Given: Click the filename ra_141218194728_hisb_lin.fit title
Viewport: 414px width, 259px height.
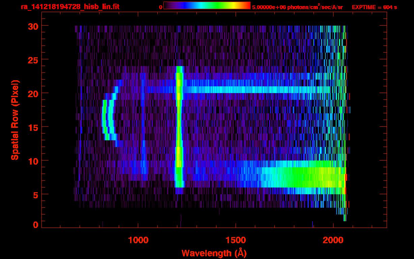Looking at the screenshot, I should [x=70, y=7].
